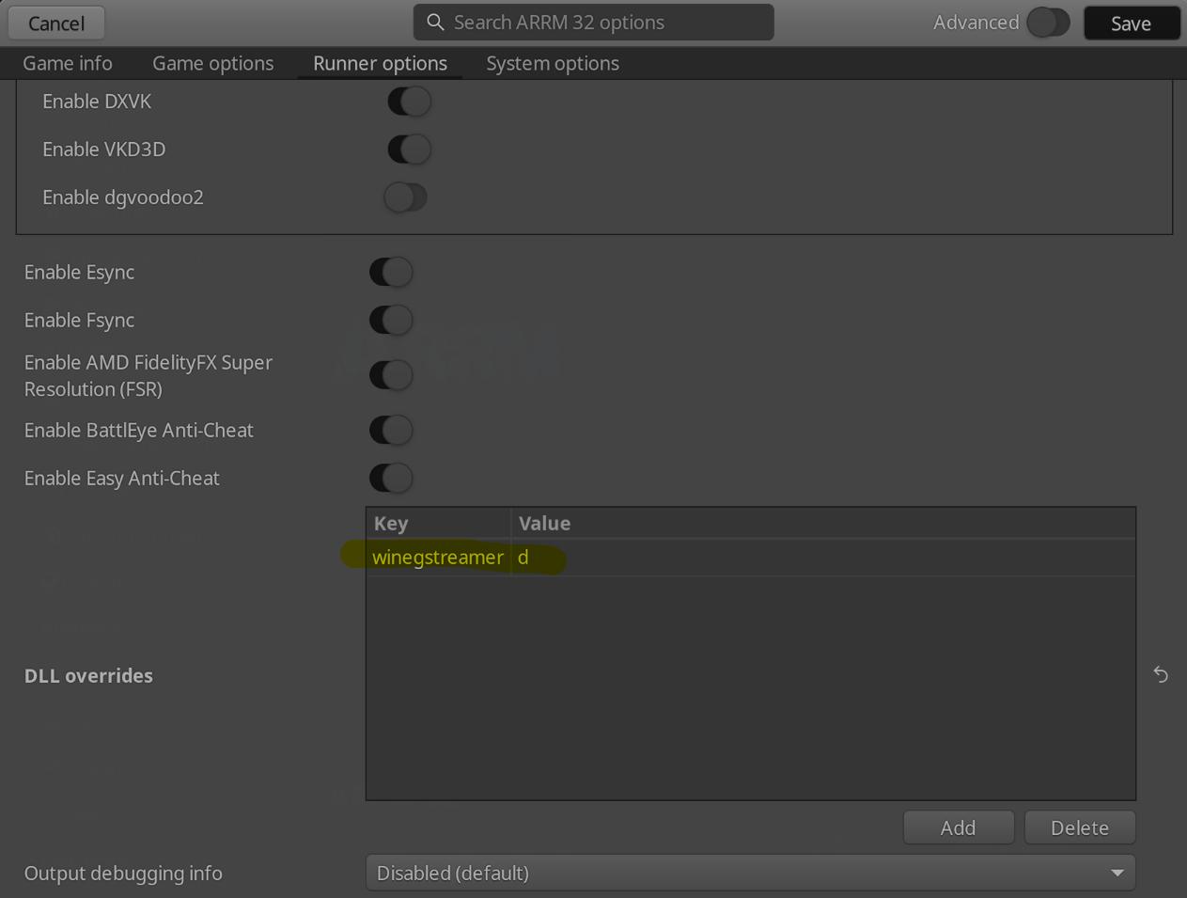Click the search magnifier icon
1187x898 pixels.
435,23
